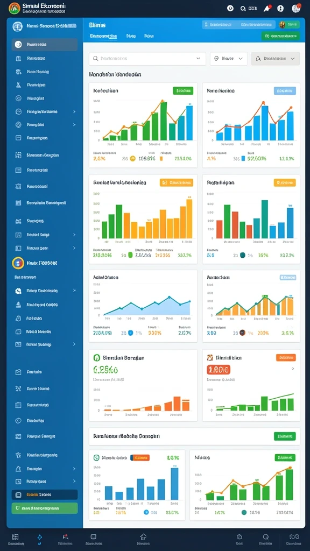Click green badge on the bottom-right chart card
The height and width of the screenshot is (551, 310).
pos(285,457)
